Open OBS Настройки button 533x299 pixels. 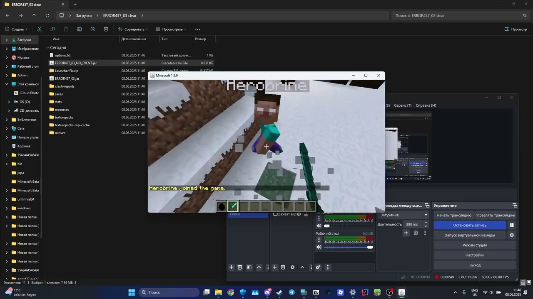click(x=475, y=255)
